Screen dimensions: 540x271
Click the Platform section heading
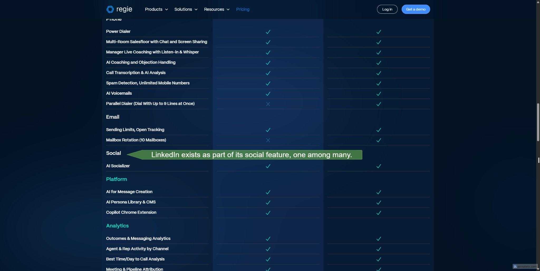(117, 179)
